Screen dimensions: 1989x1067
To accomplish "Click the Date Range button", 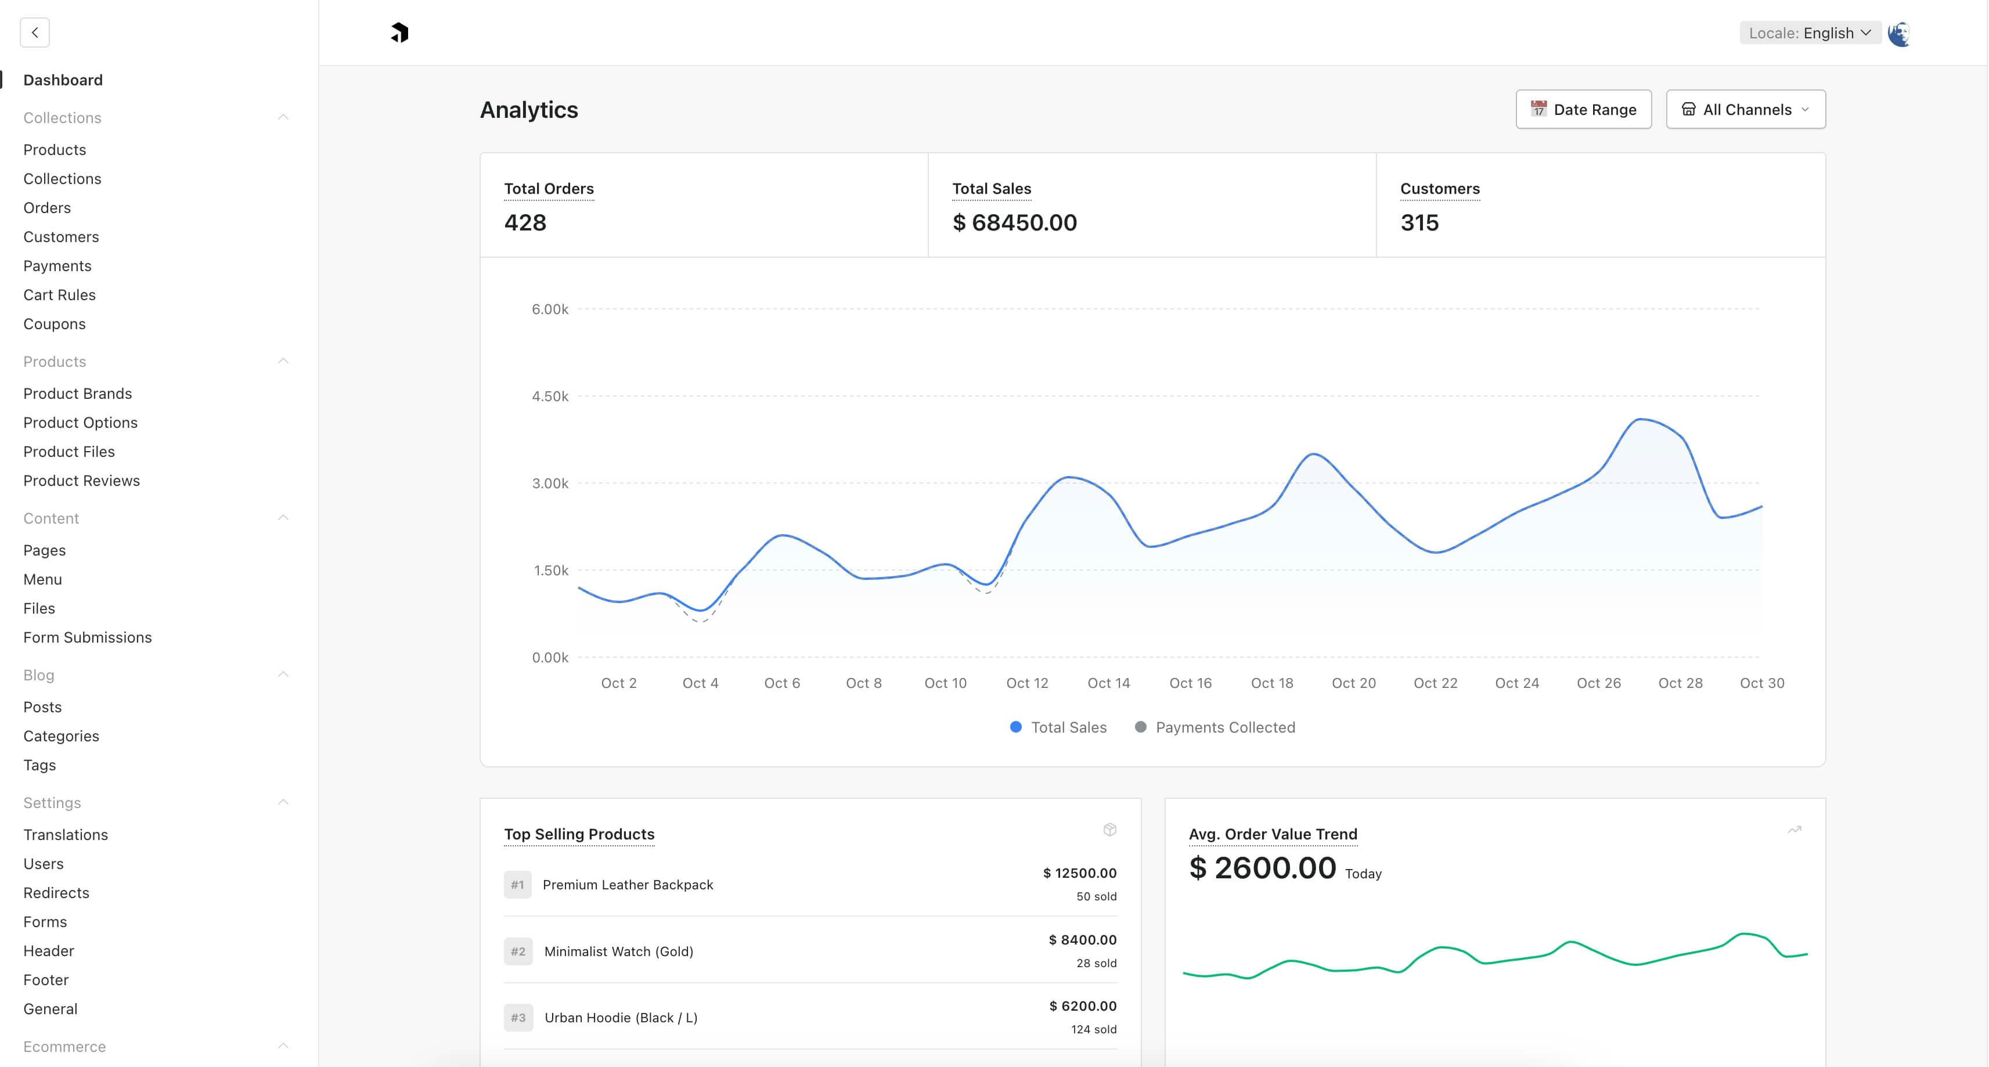I will [1583, 109].
